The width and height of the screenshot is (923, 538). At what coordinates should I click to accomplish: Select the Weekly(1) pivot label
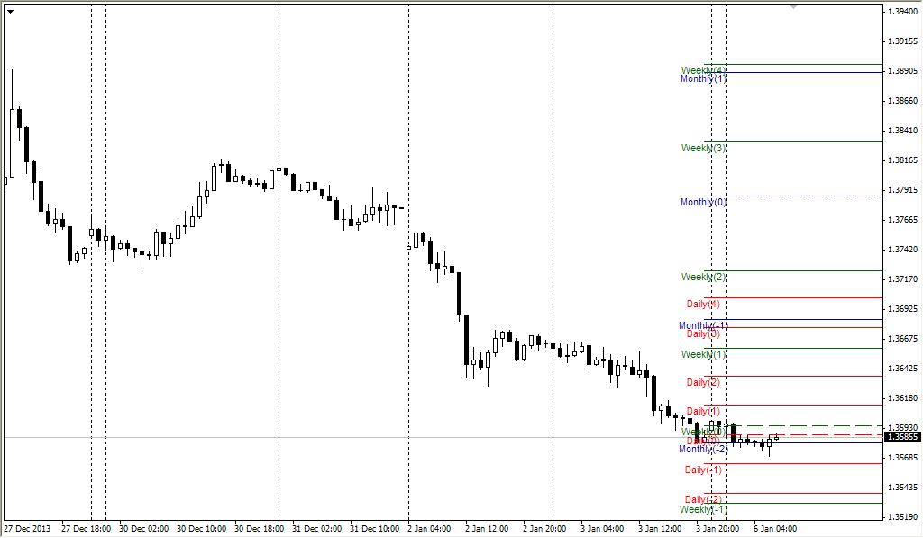(x=703, y=354)
